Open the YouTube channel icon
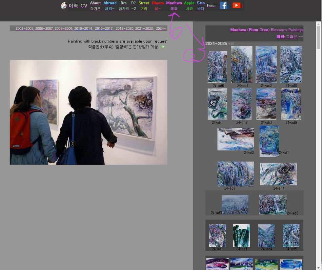The image size is (322, 270). point(237,5)
